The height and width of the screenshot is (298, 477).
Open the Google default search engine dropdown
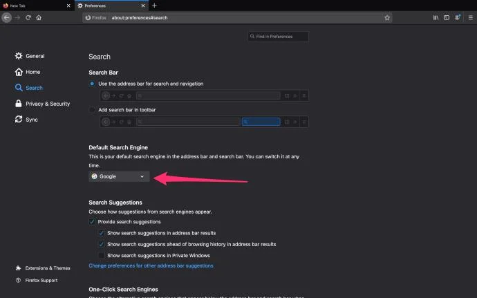(x=119, y=176)
